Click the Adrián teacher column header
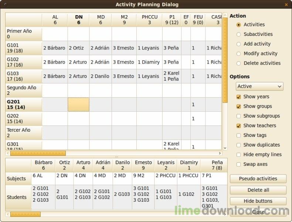Viewport: 292px width, 222px height. coord(103,165)
